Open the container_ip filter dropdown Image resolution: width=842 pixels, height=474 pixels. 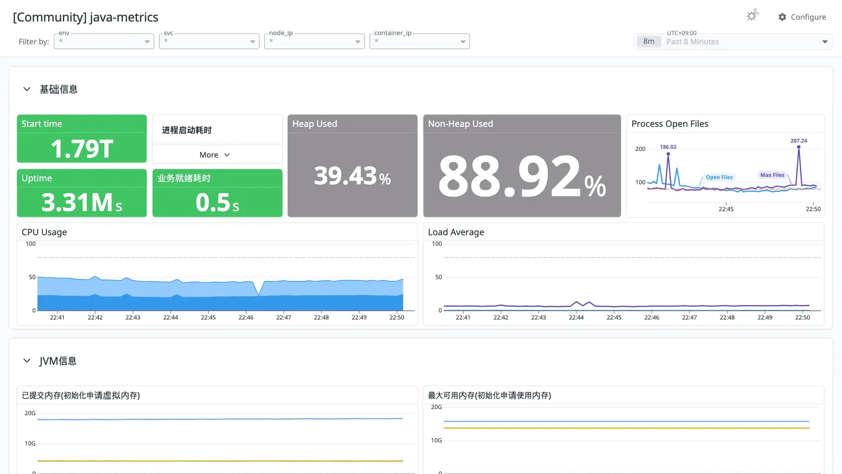tap(420, 41)
